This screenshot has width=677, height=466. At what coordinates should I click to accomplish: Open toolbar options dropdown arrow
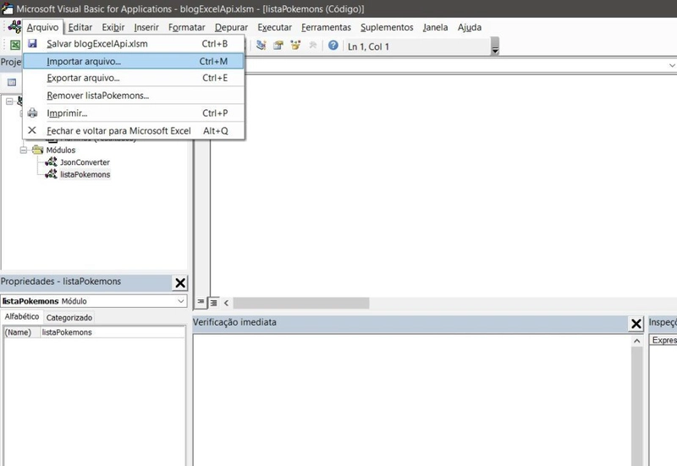coord(495,47)
